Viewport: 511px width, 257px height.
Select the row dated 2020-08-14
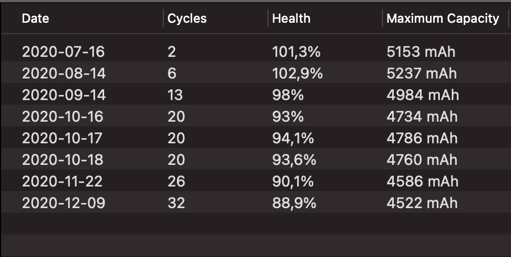pos(63,73)
